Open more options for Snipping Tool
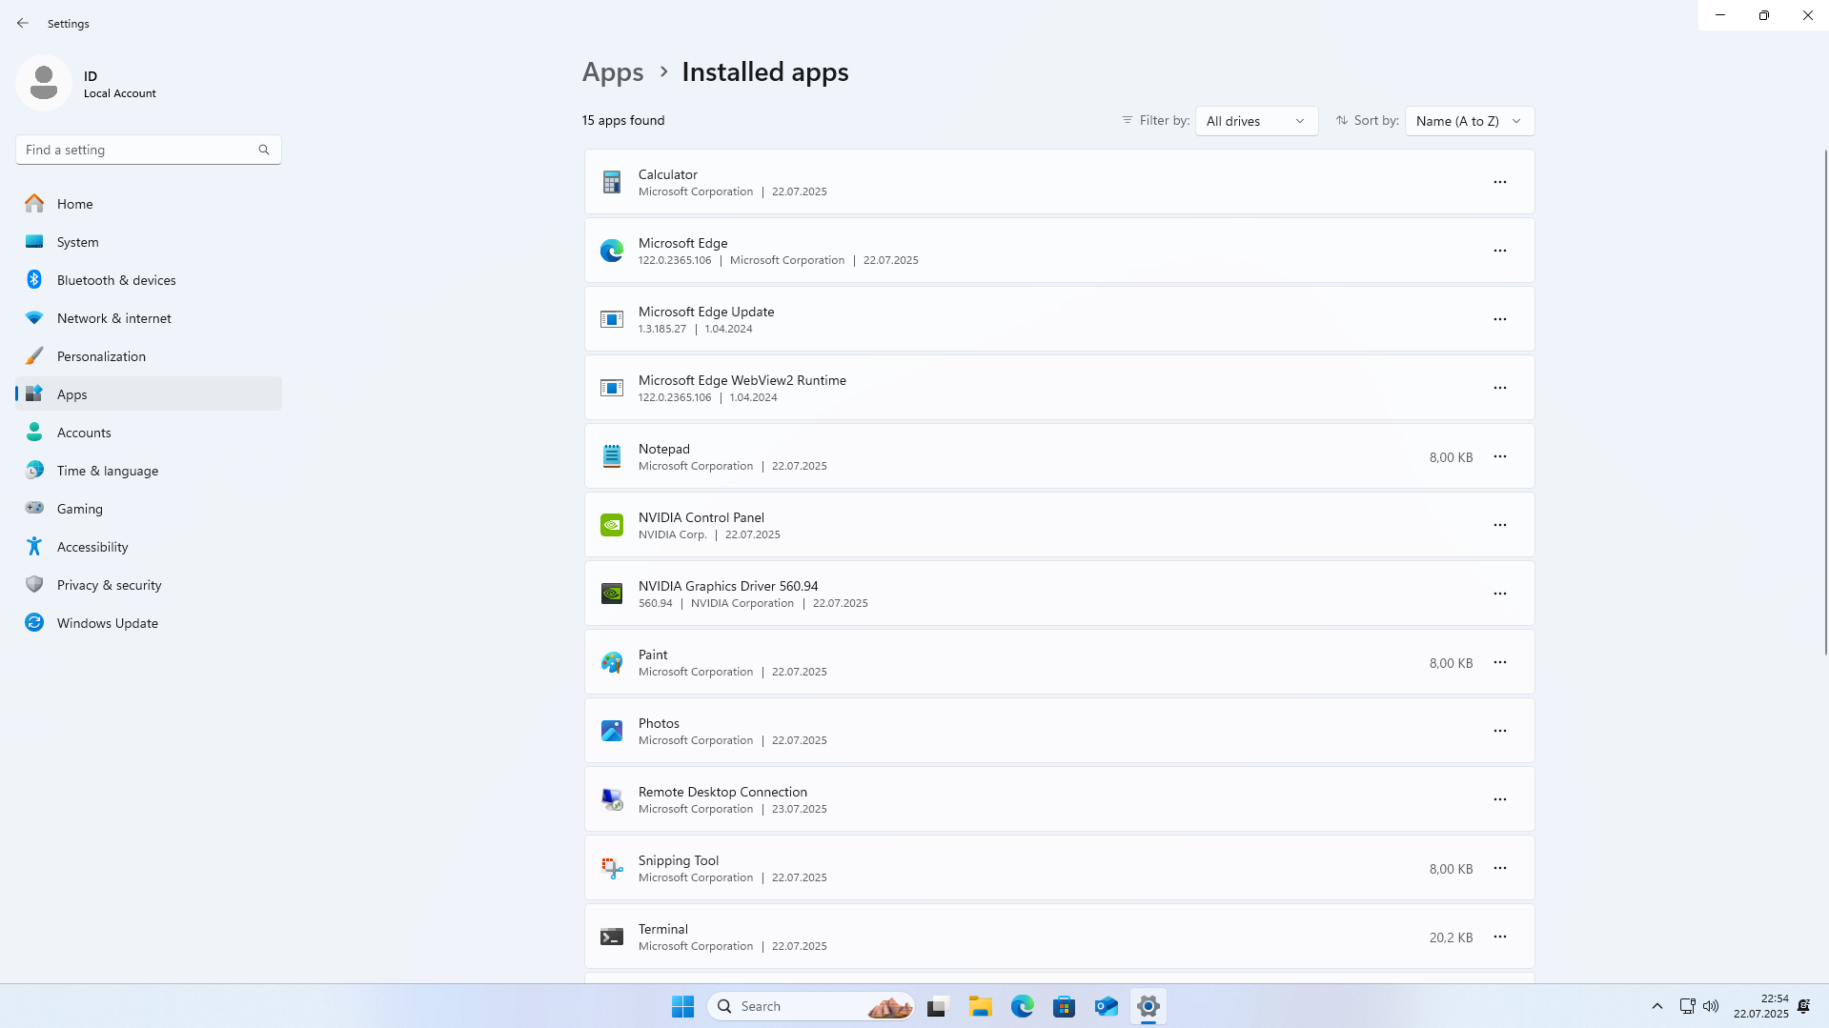The height and width of the screenshot is (1028, 1829). coord(1500,868)
